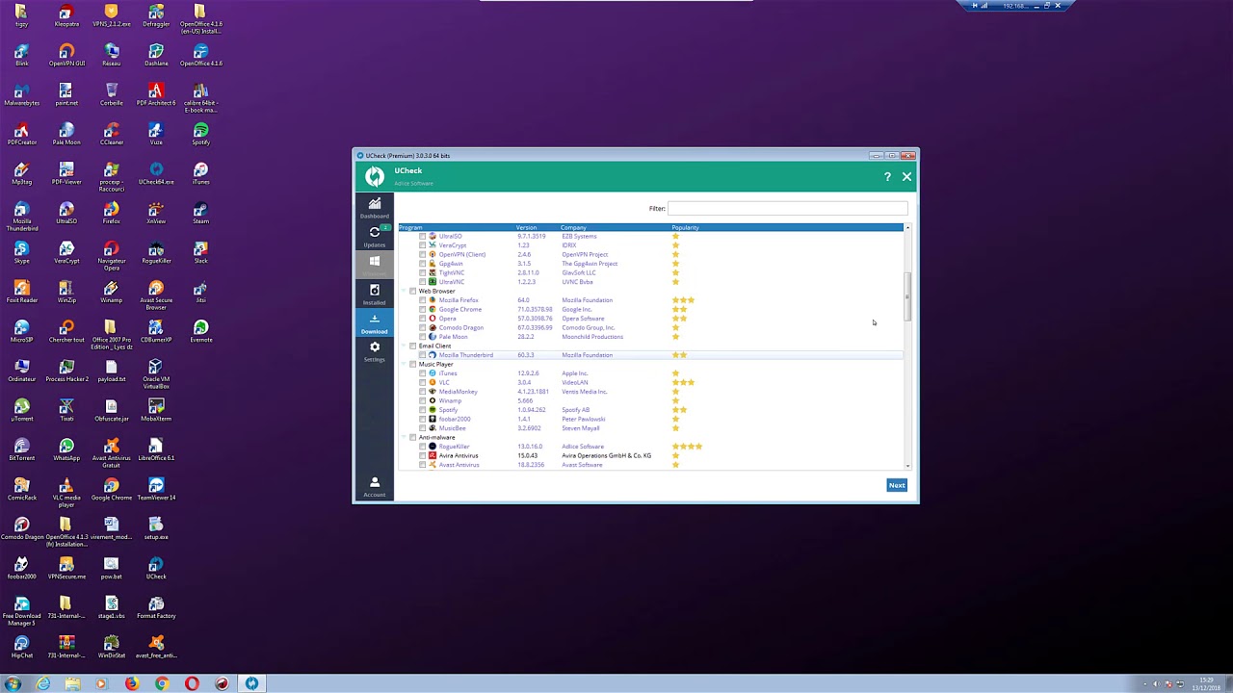Select the Web Browser category checkbox
Screen dimensions: 1233x693
tap(413, 291)
